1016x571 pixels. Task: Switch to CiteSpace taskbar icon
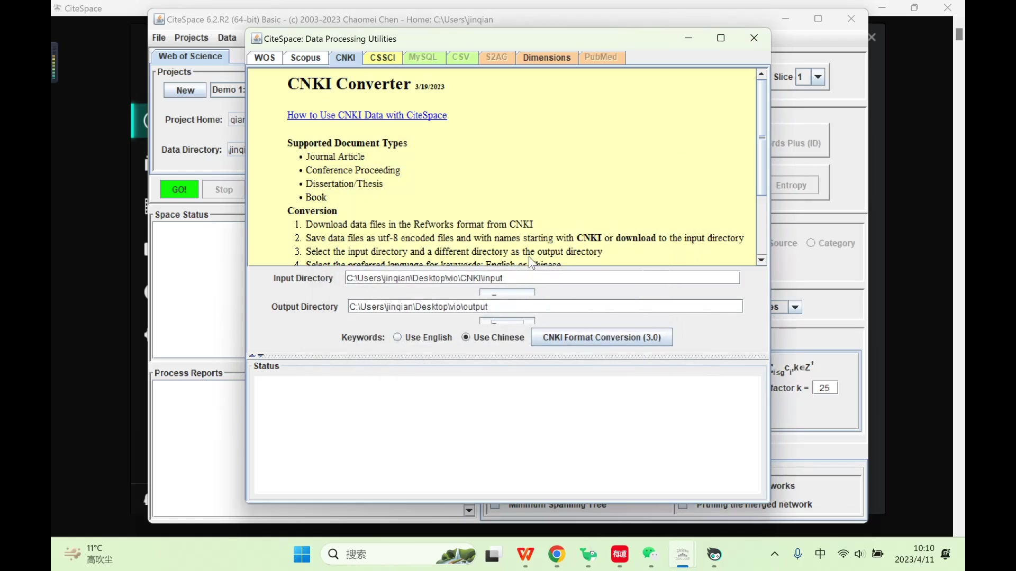[x=683, y=554]
